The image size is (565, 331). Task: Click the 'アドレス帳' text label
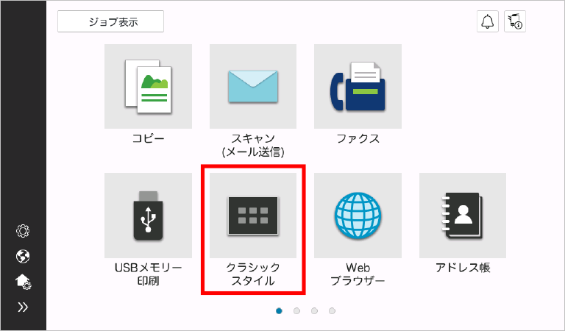pyautogui.click(x=463, y=267)
